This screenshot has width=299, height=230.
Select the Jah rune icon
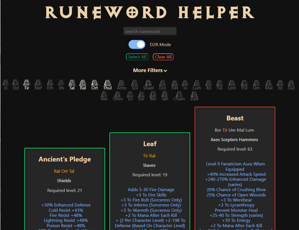pos(165,94)
